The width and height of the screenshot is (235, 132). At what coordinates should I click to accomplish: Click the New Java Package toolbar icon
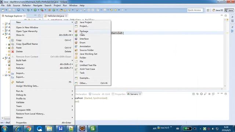pyautogui.click(x=50, y=10)
